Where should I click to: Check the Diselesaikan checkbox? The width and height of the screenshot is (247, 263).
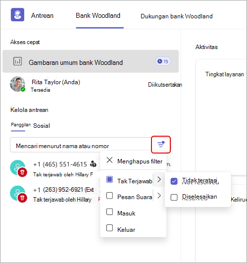174,197
